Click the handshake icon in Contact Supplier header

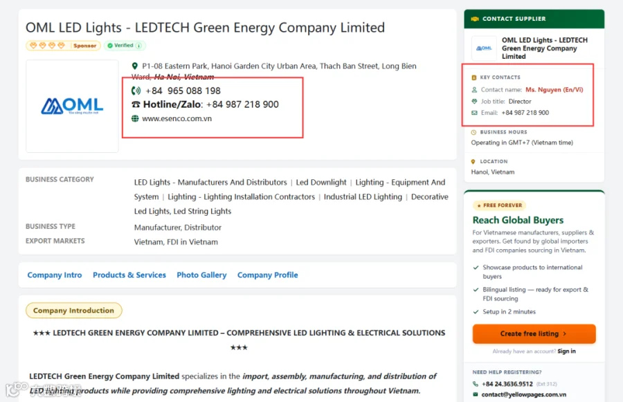click(x=474, y=19)
